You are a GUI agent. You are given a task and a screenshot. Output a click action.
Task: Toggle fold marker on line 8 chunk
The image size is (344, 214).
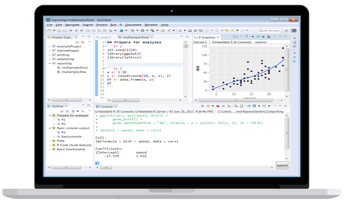click(106, 68)
